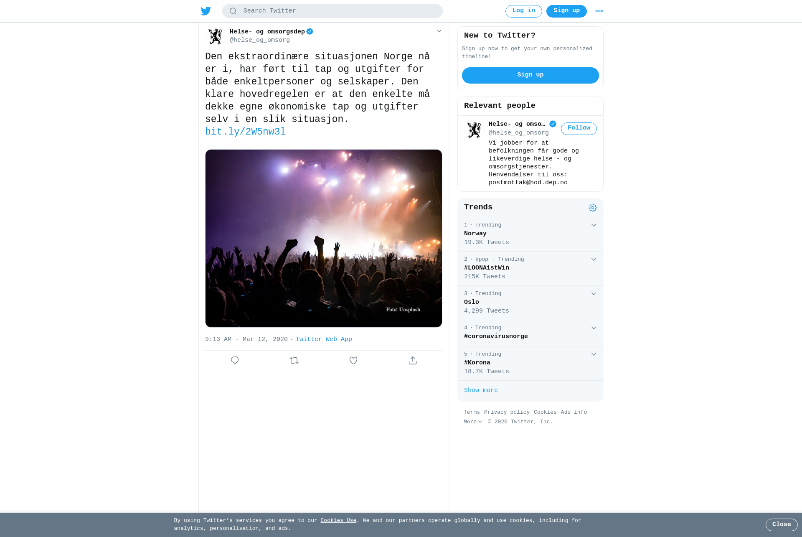Share the tweet via share icon
This screenshot has height=537, width=802.
coord(413,360)
